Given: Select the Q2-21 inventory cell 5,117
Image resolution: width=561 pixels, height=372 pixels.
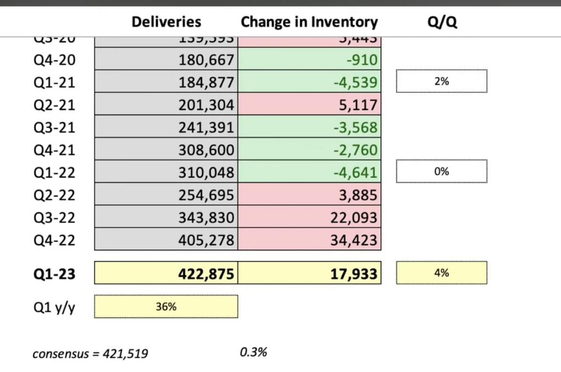Looking at the screenshot, I should pyautogui.click(x=310, y=104).
